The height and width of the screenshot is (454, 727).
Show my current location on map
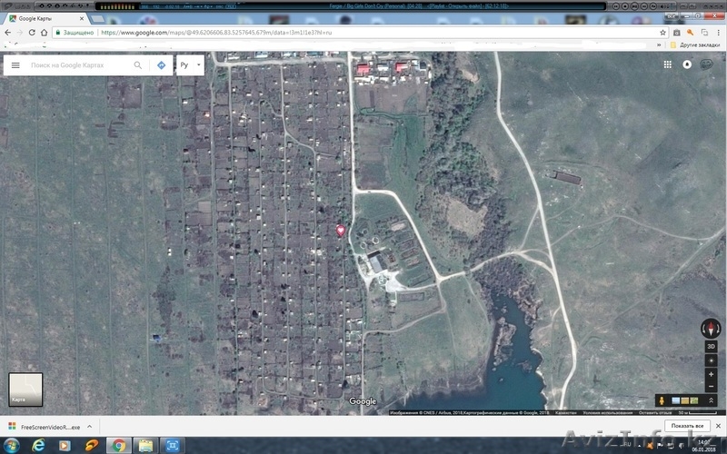coord(710,360)
